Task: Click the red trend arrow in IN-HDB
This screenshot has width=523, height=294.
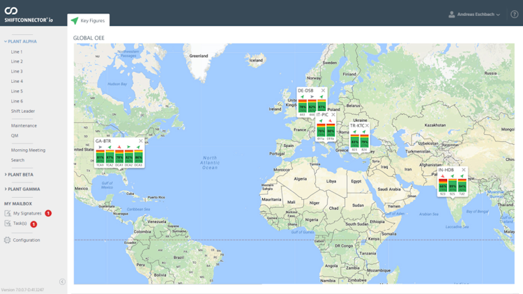Action: click(443, 176)
